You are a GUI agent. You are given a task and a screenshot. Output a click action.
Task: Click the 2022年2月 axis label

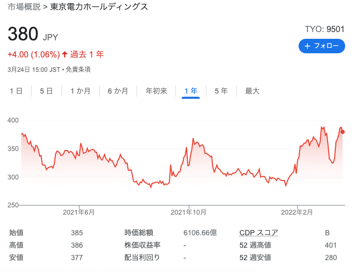297,212
